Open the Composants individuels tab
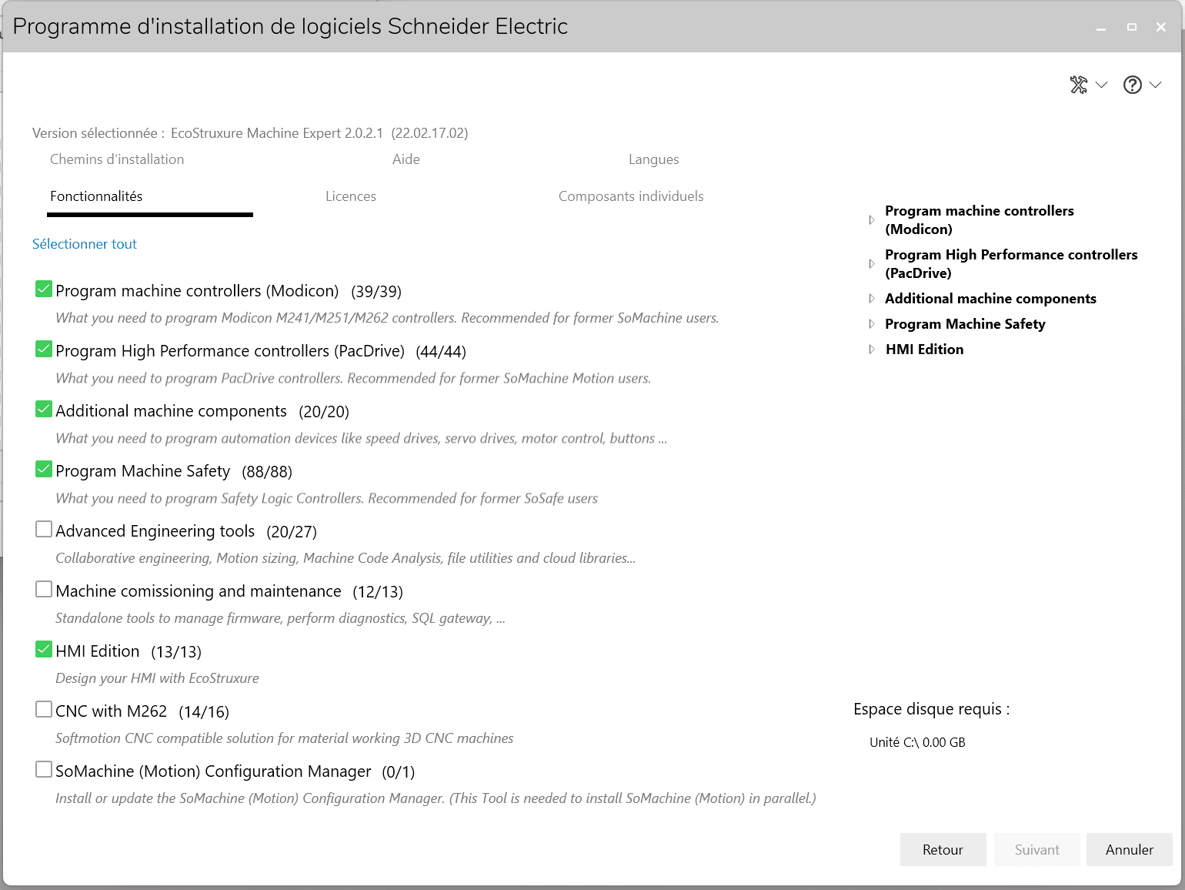The image size is (1185, 890). (630, 196)
